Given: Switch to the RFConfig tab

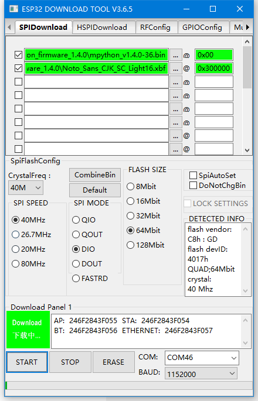Looking at the screenshot, I should (155, 28).
